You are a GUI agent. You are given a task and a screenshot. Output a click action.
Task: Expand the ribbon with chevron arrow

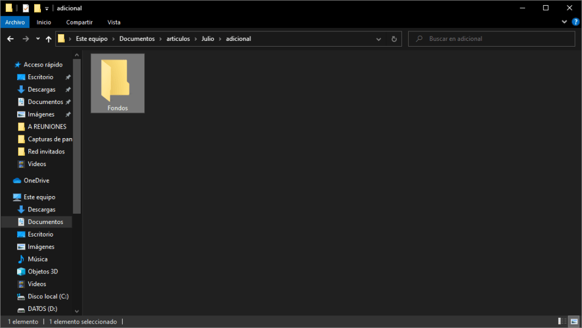564,22
